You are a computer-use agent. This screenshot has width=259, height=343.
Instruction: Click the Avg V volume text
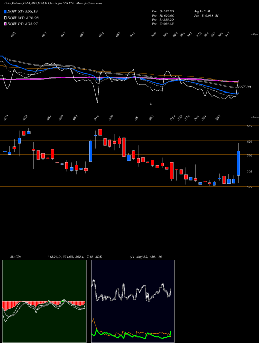[x=202, y=11]
